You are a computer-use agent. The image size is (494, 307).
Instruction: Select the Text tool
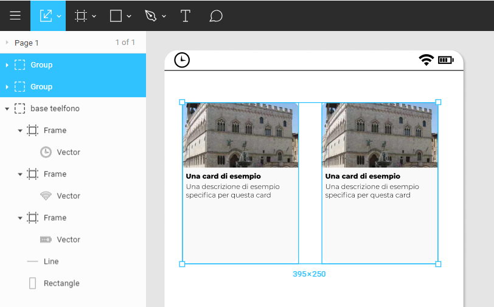coord(186,16)
